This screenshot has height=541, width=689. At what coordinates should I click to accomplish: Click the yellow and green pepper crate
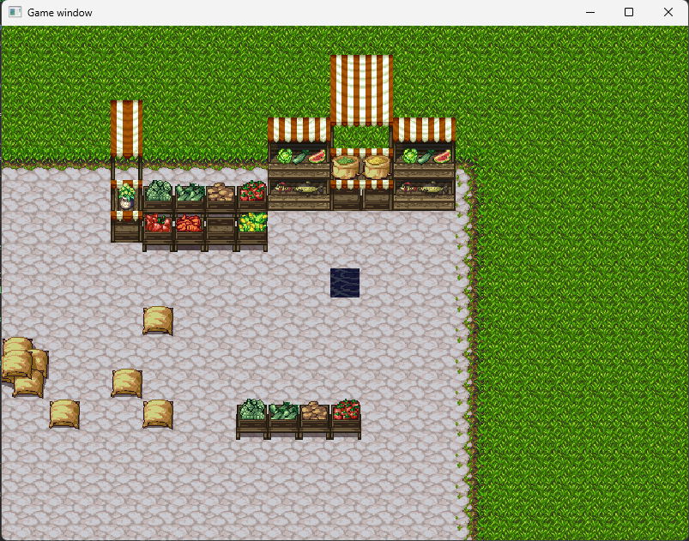tap(252, 231)
